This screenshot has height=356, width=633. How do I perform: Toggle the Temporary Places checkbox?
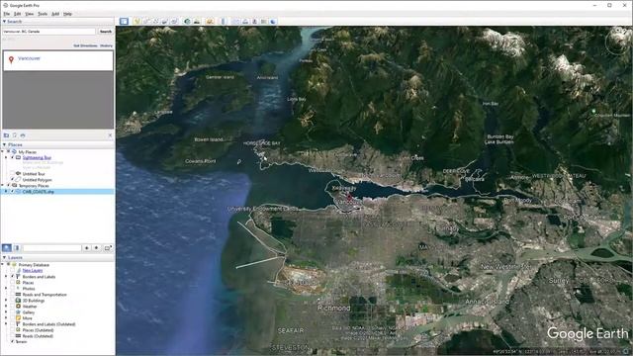click(8, 186)
